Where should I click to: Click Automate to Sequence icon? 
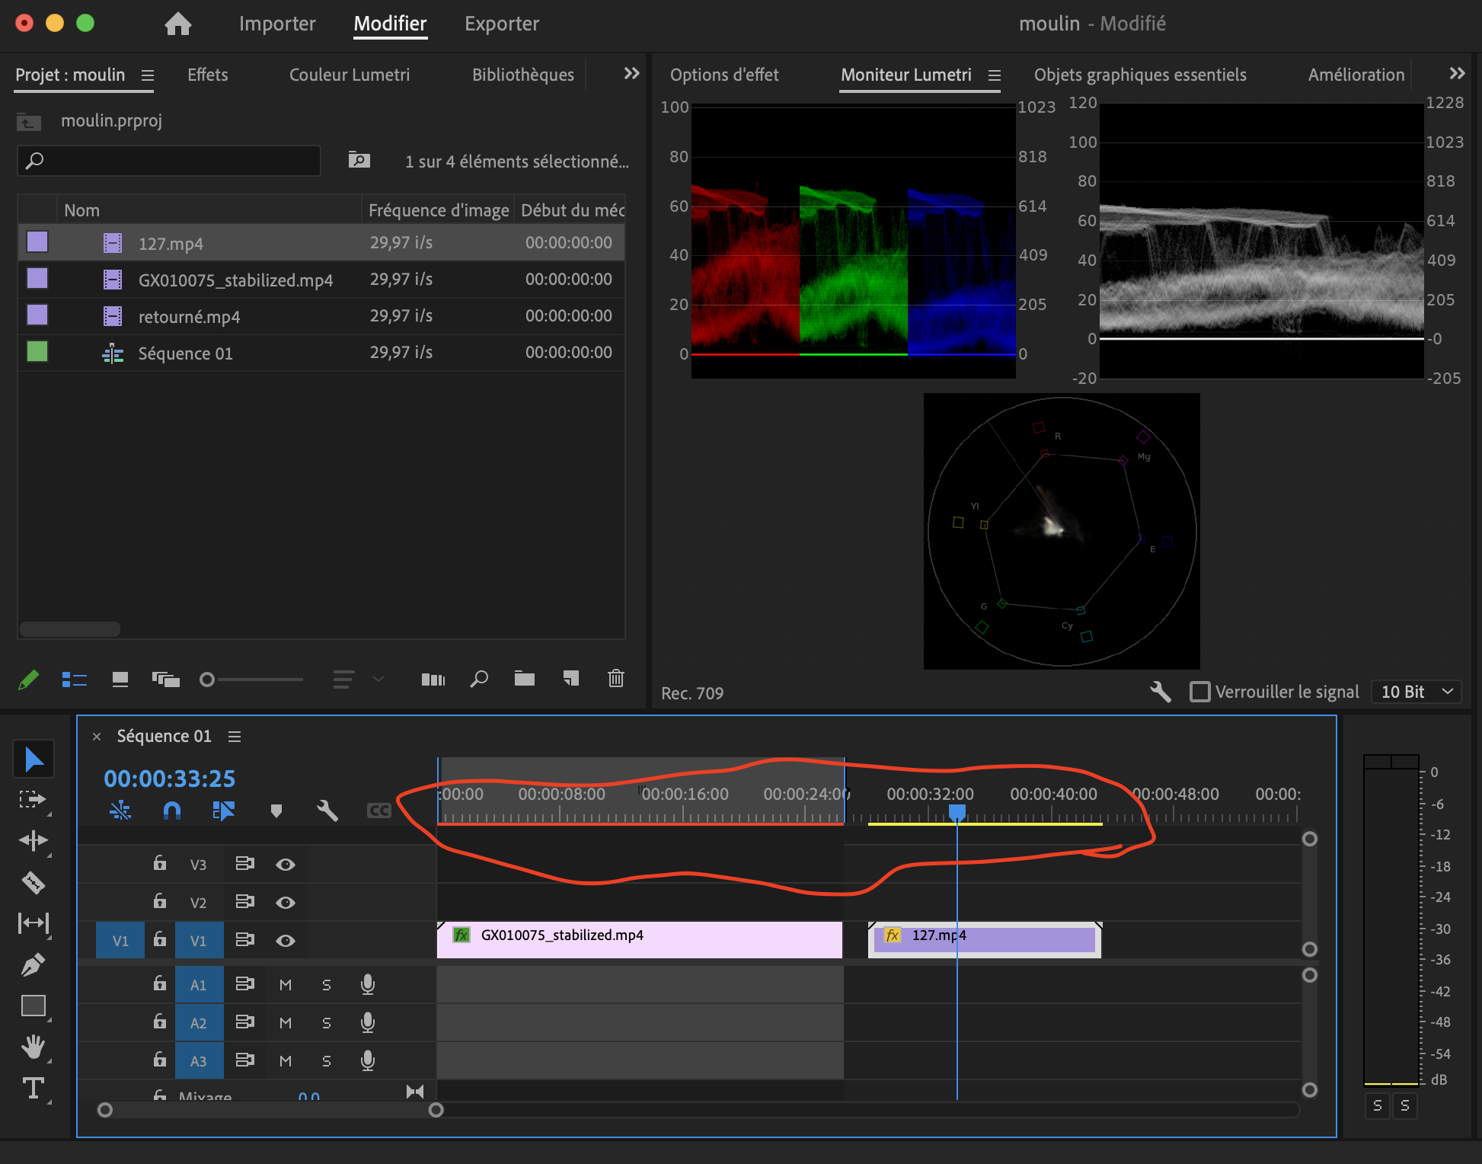[433, 680]
